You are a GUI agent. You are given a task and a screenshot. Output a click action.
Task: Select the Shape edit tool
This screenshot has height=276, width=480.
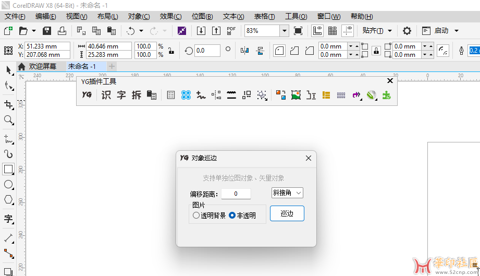tap(8, 86)
